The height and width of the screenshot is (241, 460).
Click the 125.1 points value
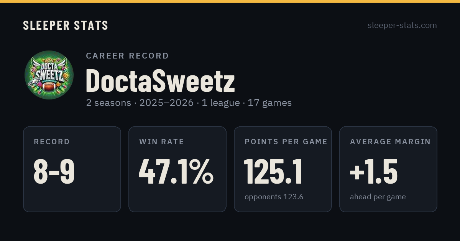(274, 172)
